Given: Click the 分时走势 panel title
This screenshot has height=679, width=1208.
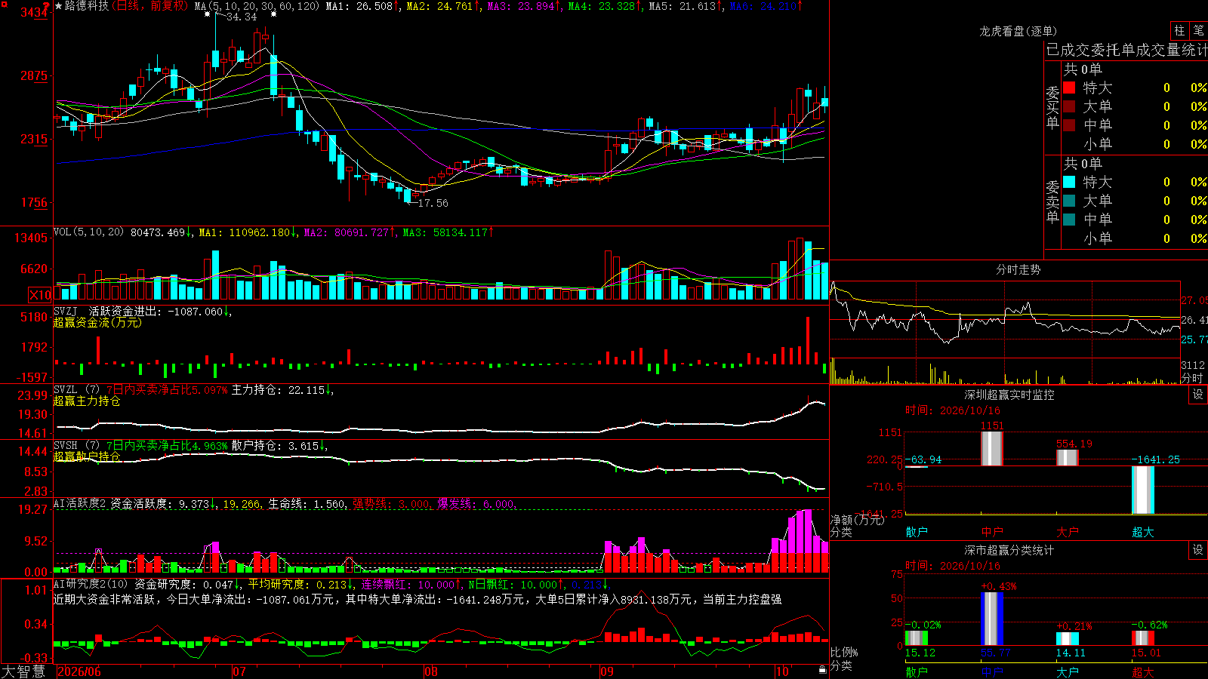Looking at the screenshot, I should click(x=1018, y=269).
